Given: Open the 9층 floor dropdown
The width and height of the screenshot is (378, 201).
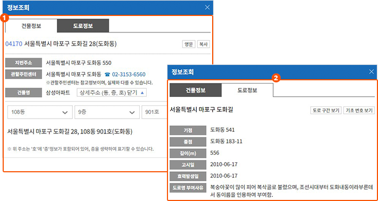Looking at the screenshot, I should click(x=107, y=112).
